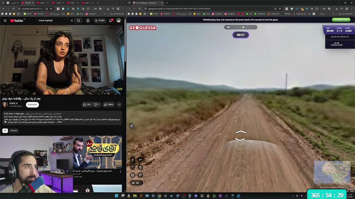Open more actions menu under the video
This screenshot has width=355, height=199.
pyautogui.click(x=119, y=104)
